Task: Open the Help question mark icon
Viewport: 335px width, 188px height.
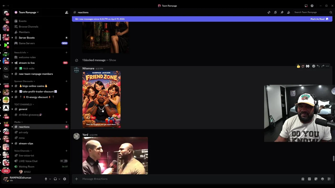Action: coord(312,6)
